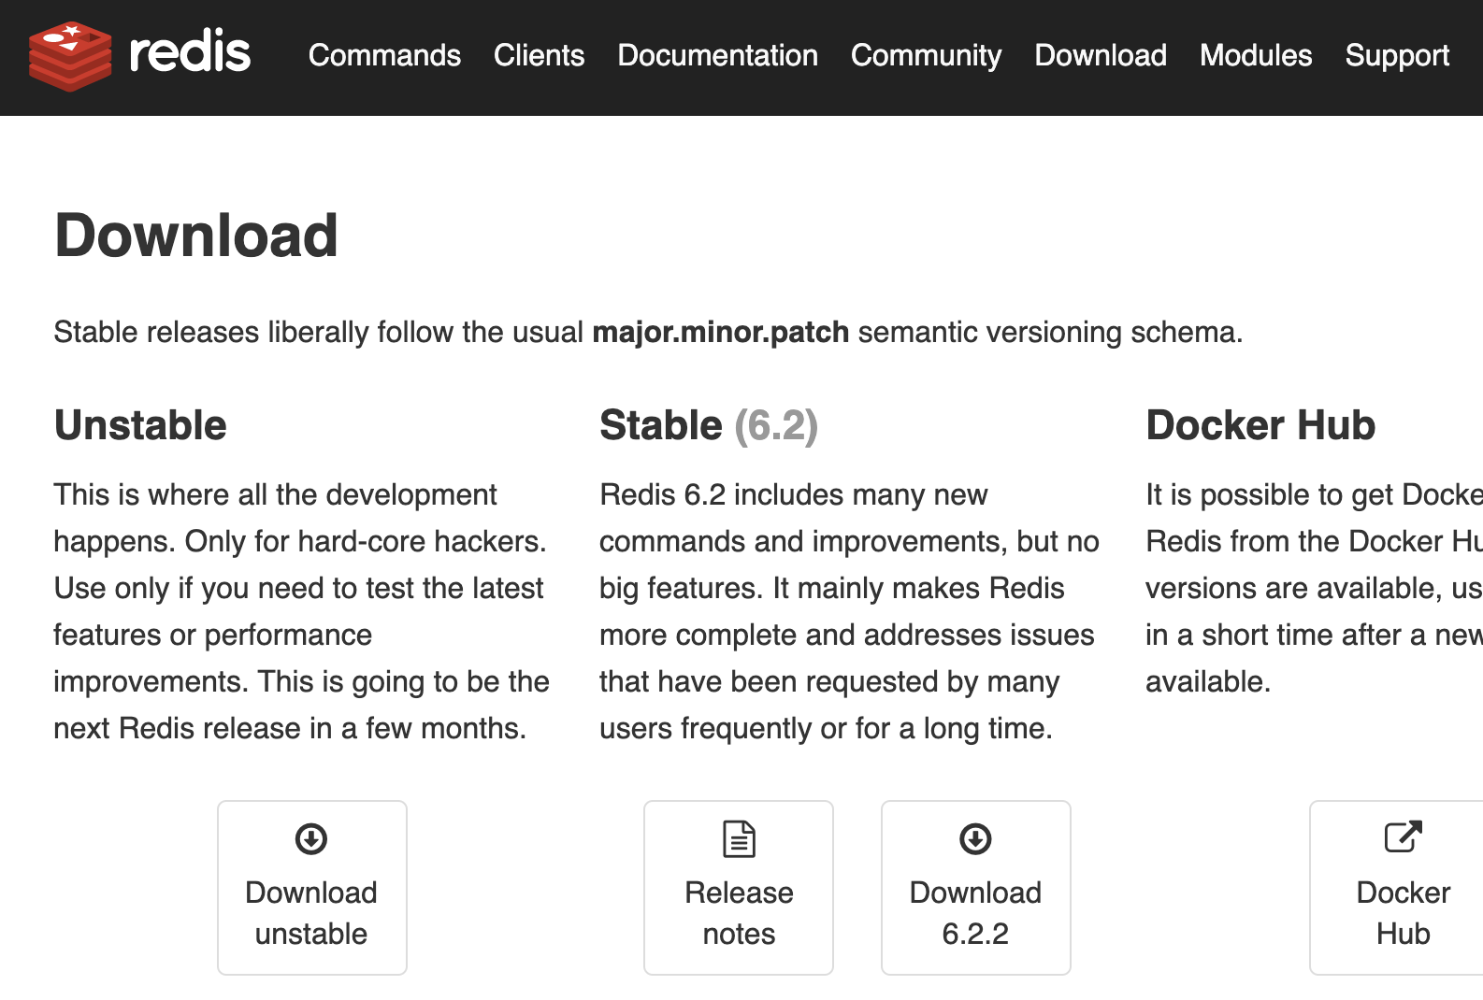Click Support in the navigation bar
This screenshot has height=1000, width=1483.
[x=1397, y=55]
